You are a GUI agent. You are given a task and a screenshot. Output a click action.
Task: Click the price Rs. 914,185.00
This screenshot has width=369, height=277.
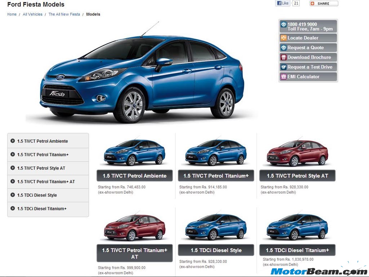pos(214,187)
